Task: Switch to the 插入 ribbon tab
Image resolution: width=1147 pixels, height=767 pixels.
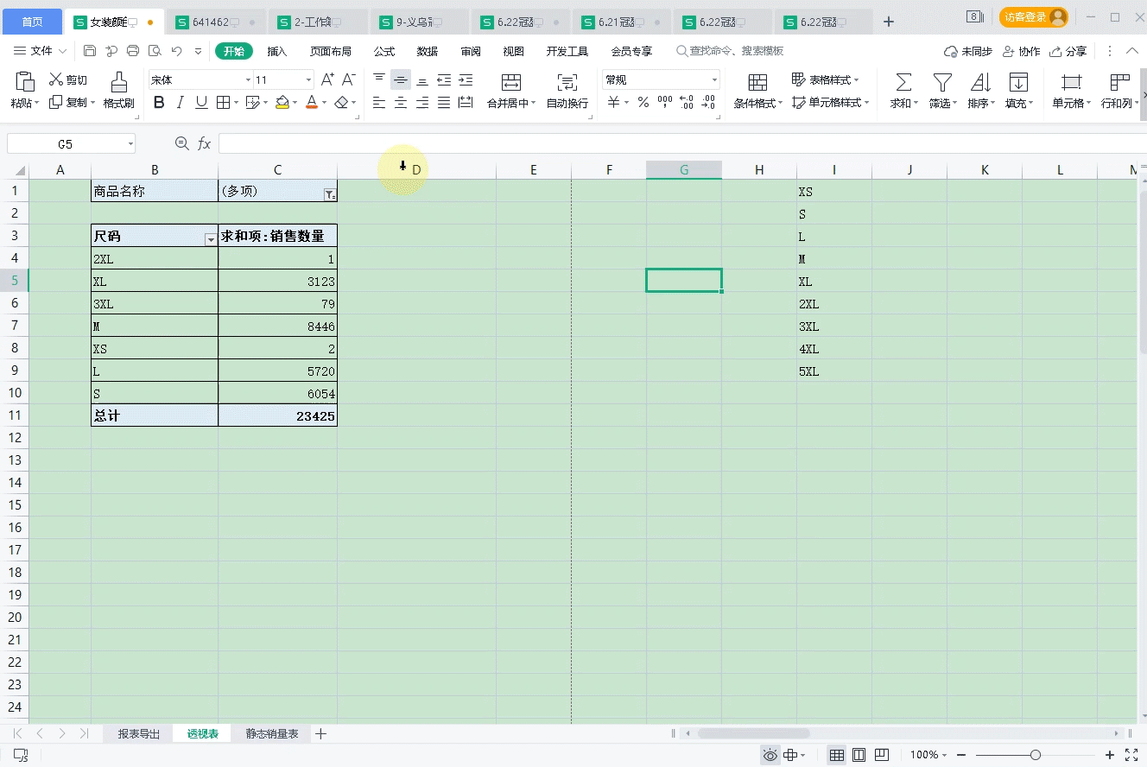Action: (276, 51)
